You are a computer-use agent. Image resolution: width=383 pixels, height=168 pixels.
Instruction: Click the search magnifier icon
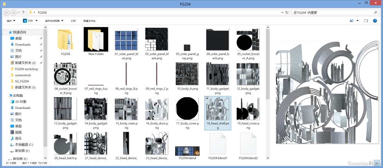pos(376,13)
